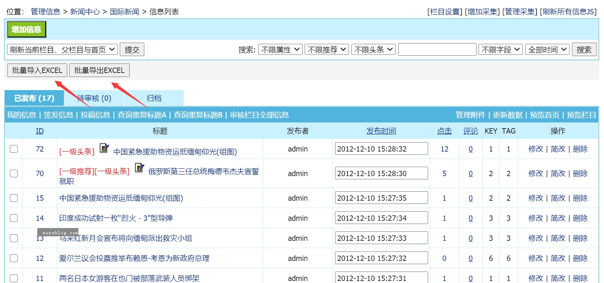Open the 刷新当前栏目、父栏目与首页 dropdown
604x283 pixels.
[62, 50]
